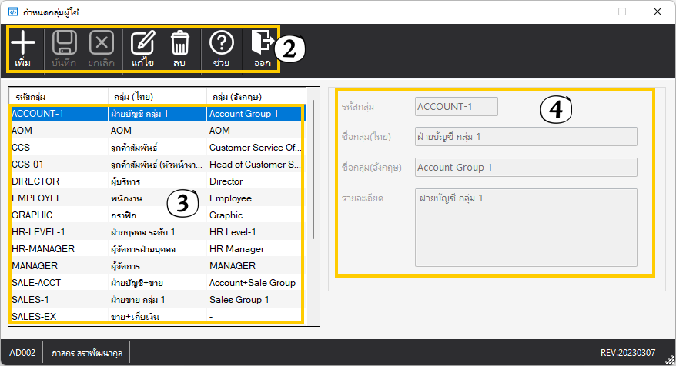Screen dimensions: 676x366
Task: Open Help (ช่วย) question mark icon
Action: coord(221,43)
